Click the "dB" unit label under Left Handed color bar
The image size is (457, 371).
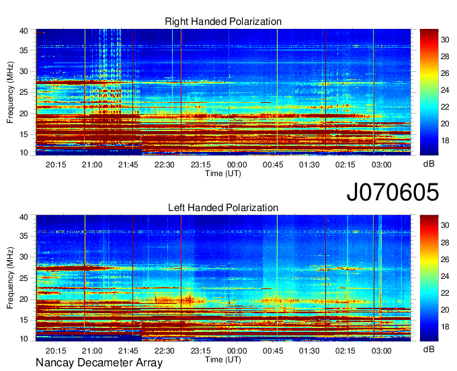coord(429,349)
